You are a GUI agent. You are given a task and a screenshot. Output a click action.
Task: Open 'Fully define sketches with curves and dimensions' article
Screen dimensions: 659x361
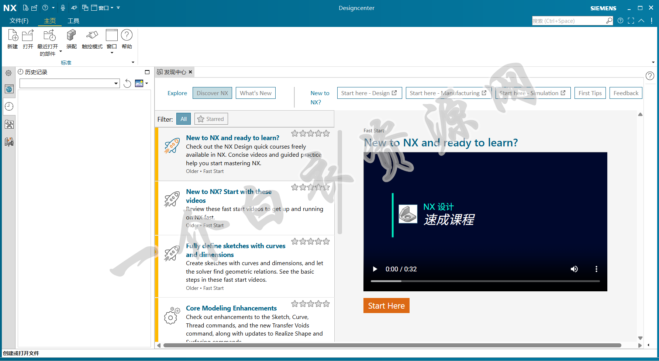coord(235,250)
